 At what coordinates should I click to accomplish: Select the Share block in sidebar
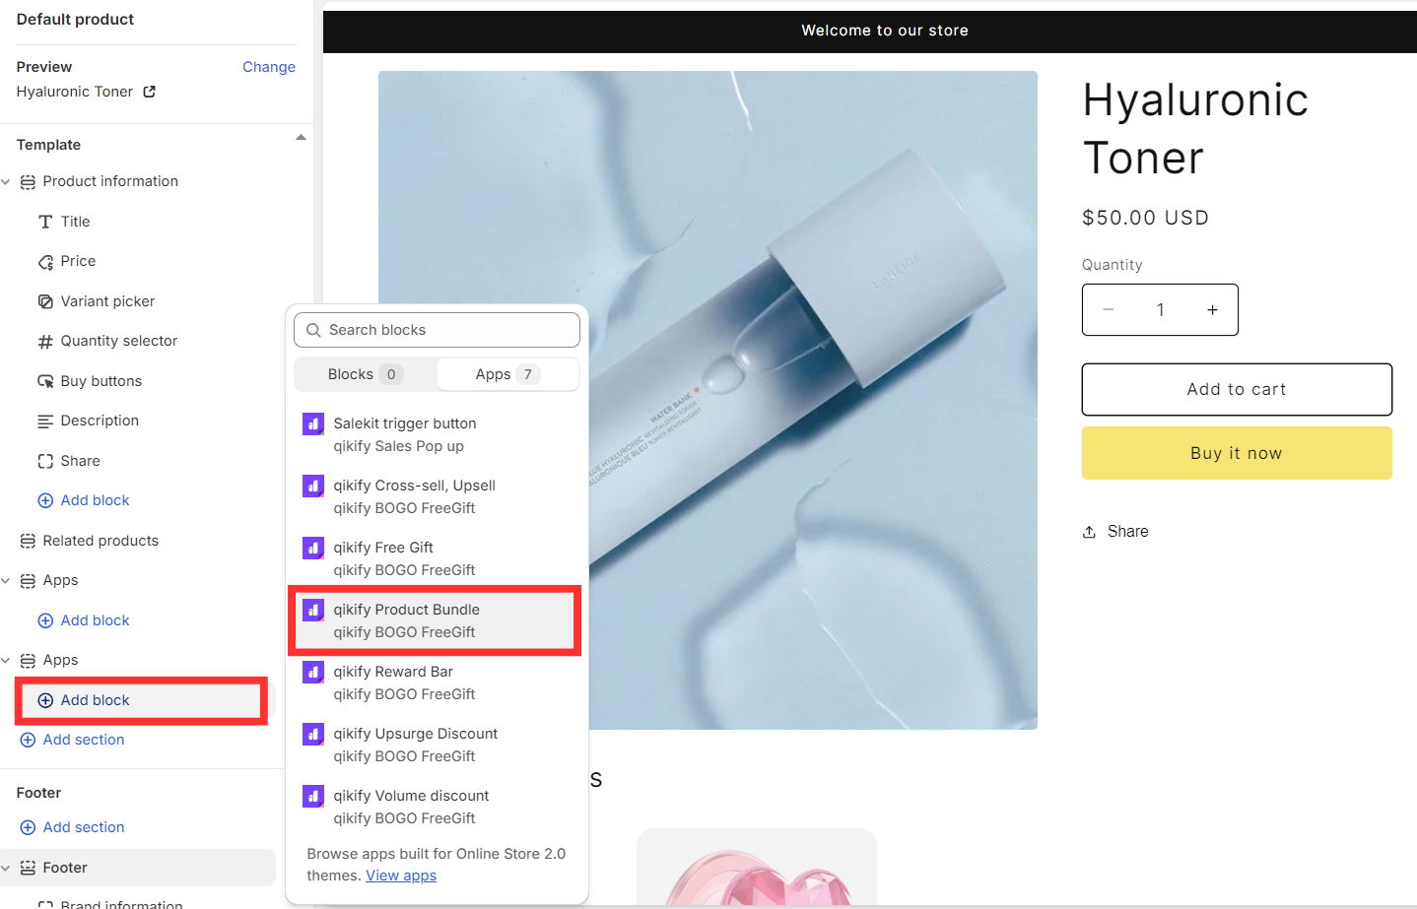tap(80, 461)
